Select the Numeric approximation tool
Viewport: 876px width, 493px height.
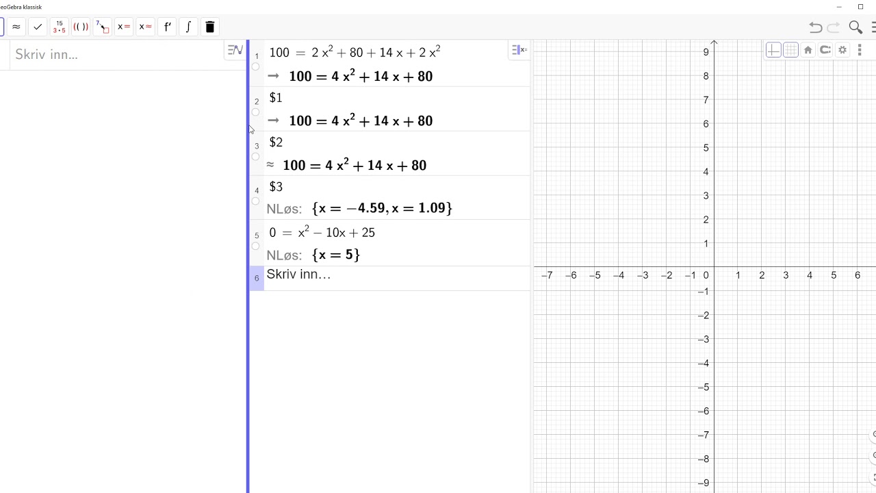point(16,27)
